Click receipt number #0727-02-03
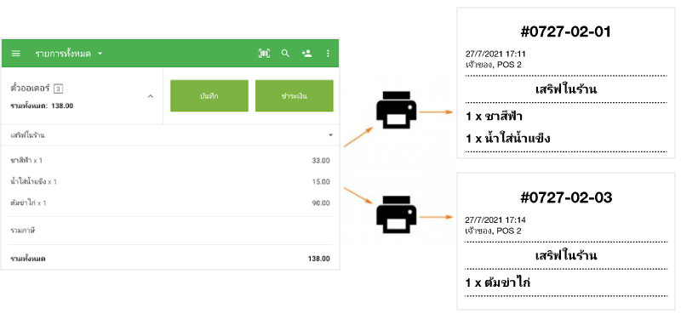 click(x=566, y=197)
